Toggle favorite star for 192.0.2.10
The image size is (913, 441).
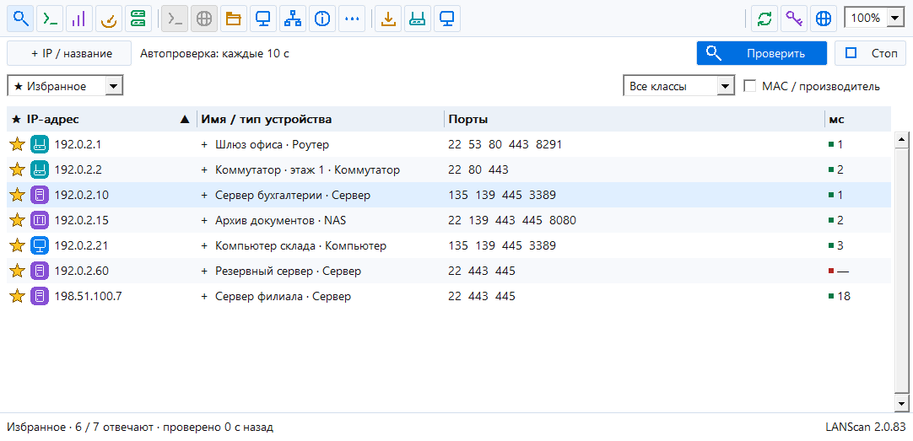(18, 195)
